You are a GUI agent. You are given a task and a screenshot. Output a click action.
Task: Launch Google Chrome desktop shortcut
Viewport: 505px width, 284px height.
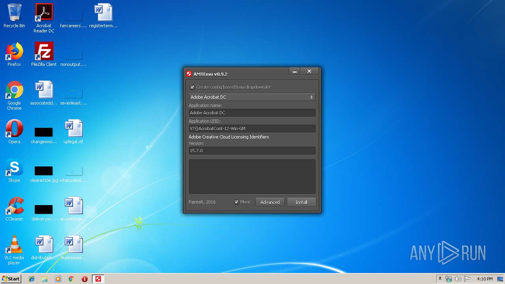(14, 96)
